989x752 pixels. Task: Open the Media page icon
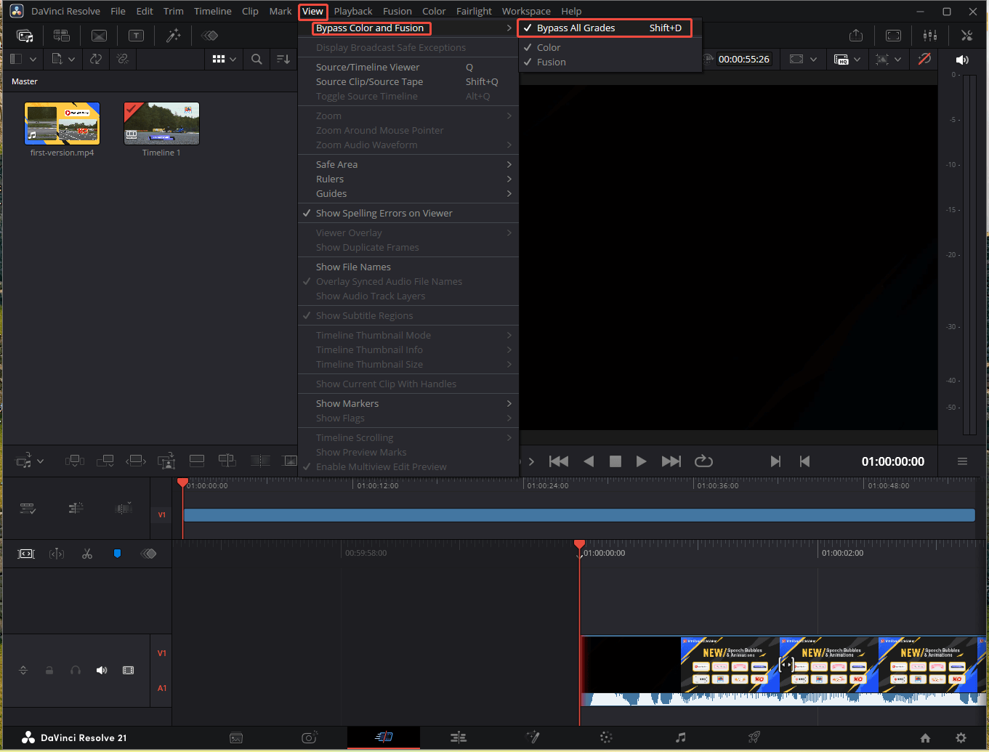(236, 737)
